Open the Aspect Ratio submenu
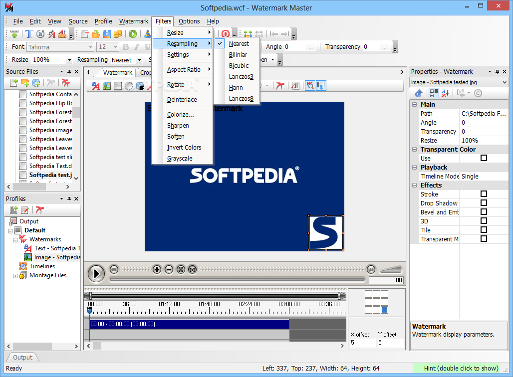513x377 pixels. [x=183, y=70]
